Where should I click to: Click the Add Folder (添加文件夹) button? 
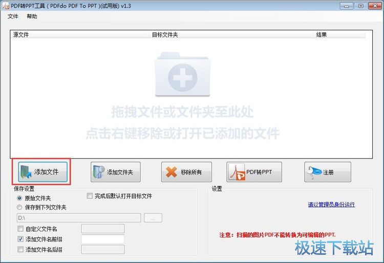click(x=116, y=172)
